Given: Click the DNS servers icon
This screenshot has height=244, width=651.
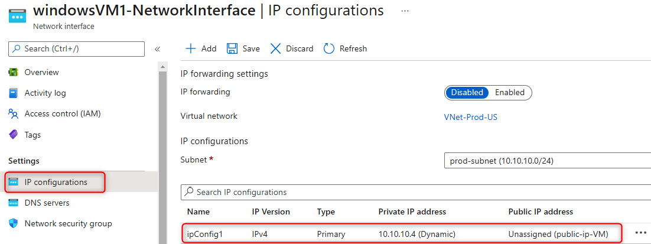Looking at the screenshot, I should tap(14, 203).
